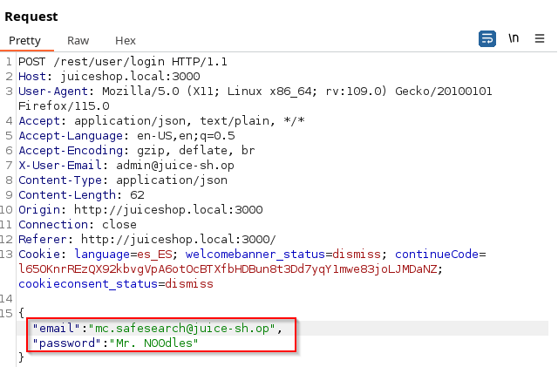The height and width of the screenshot is (367, 558).
Task: Toggle the \n non-printable characters button
Action: (x=514, y=38)
